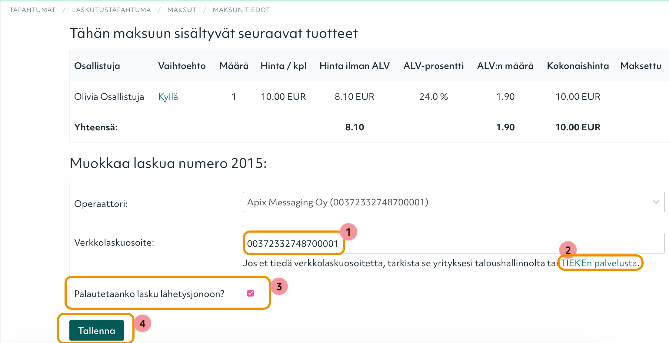The image size is (669, 343).
Task: Open the MAKSUT breadcrumb
Action: coord(182,10)
